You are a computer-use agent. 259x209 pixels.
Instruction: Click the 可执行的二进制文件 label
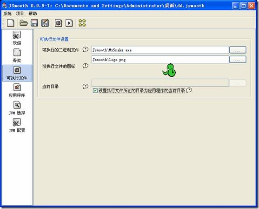click(x=60, y=50)
